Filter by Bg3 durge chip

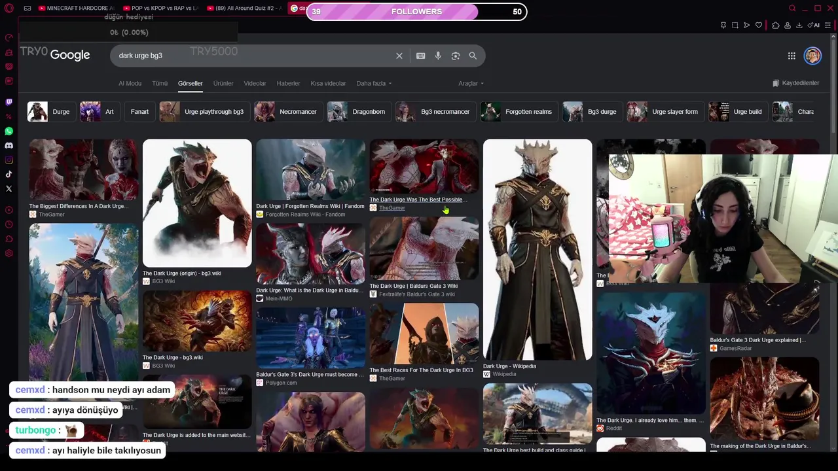(591, 112)
